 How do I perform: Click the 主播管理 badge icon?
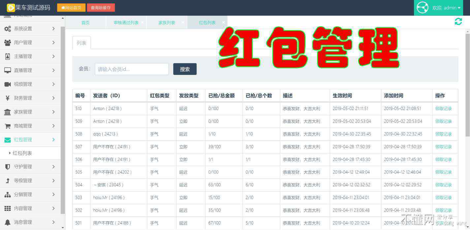(x=7, y=57)
